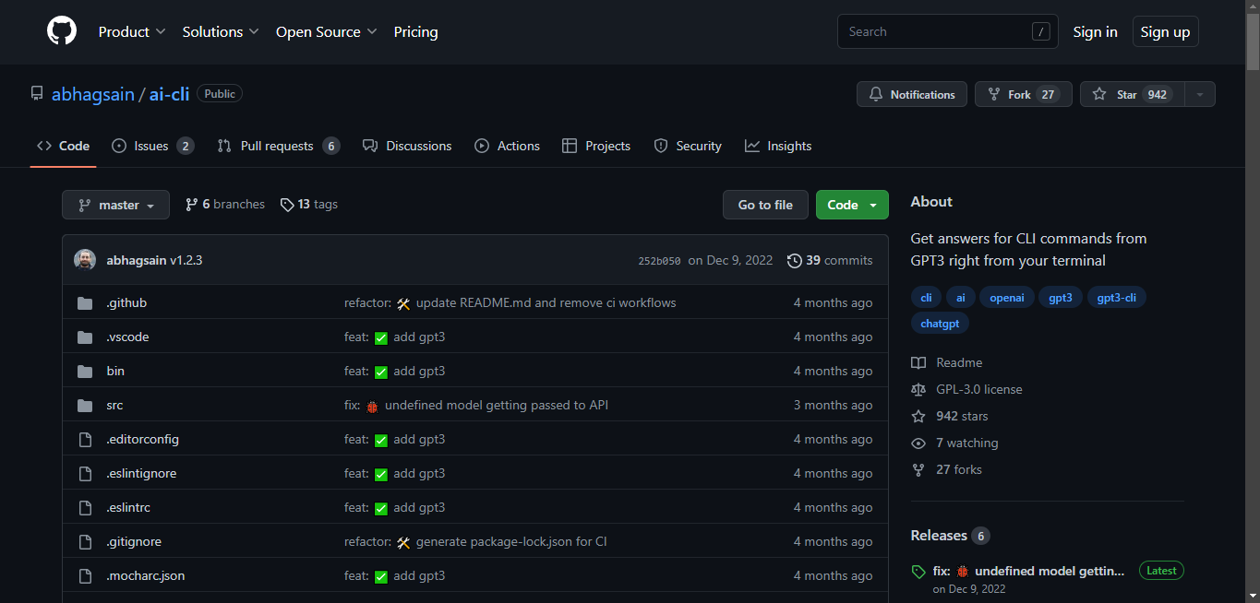The height and width of the screenshot is (603, 1260).
Task: Select the gpt3 topic tag
Action: pyautogui.click(x=1060, y=298)
